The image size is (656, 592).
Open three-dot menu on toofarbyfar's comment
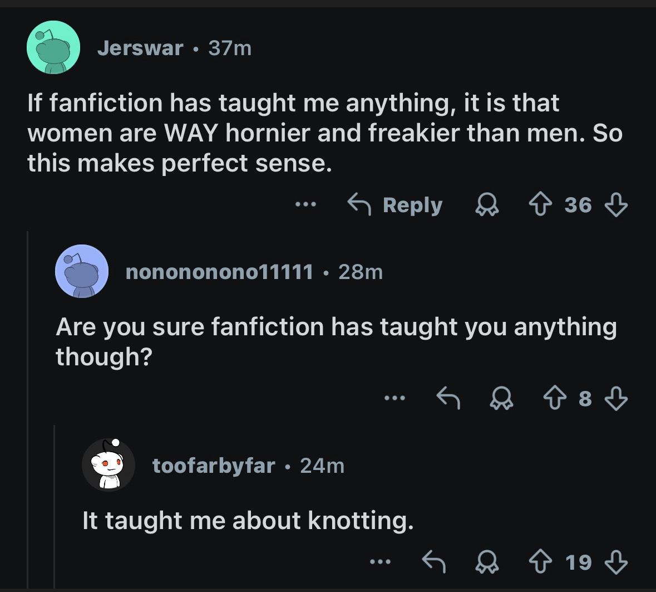[x=381, y=562]
